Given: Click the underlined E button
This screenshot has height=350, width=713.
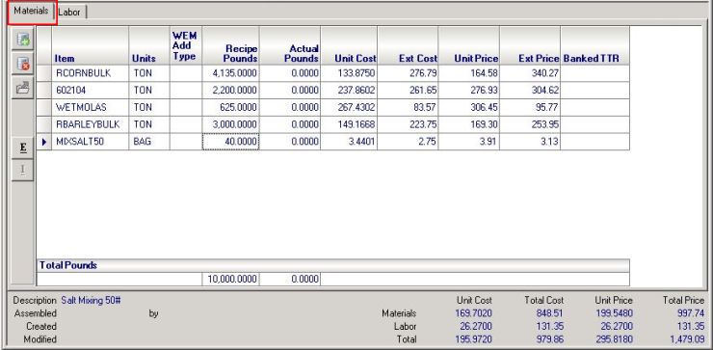Looking at the screenshot, I should 23,148.
